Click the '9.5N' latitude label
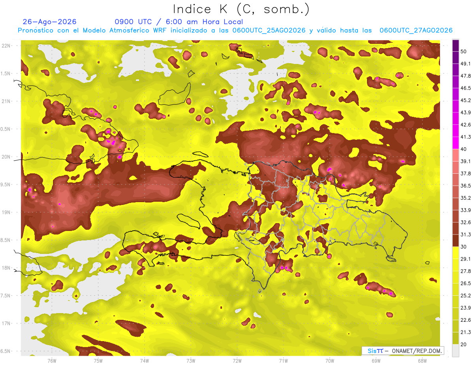The image size is (474, 366). pyautogui.click(x=6, y=185)
